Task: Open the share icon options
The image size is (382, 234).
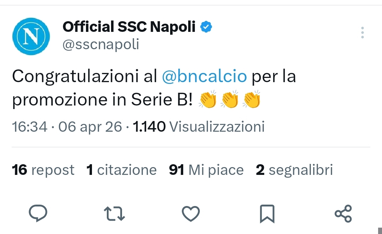Action: coord(343,214)
